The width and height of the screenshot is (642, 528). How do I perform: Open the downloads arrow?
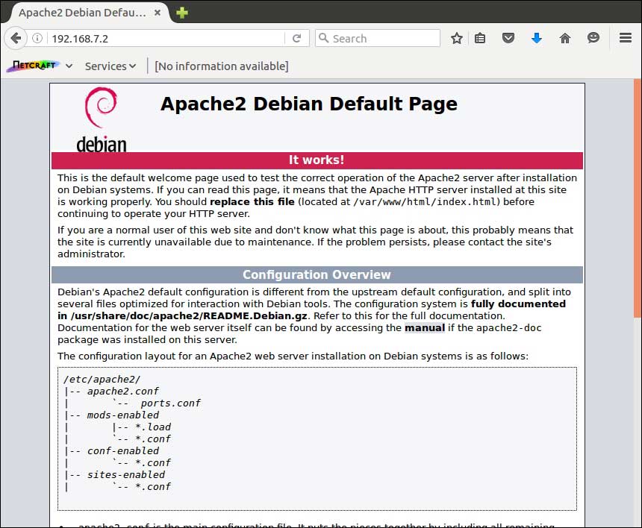pyautogui.click(x=537, y=38)
